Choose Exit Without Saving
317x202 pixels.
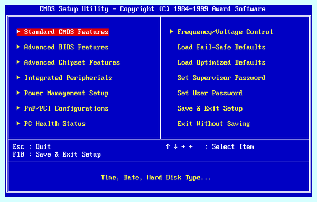coord(213,124)
